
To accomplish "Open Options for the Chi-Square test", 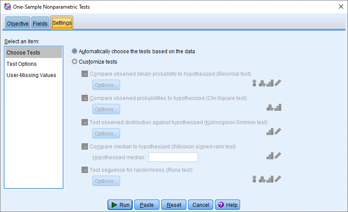I will tap(106, 109).
